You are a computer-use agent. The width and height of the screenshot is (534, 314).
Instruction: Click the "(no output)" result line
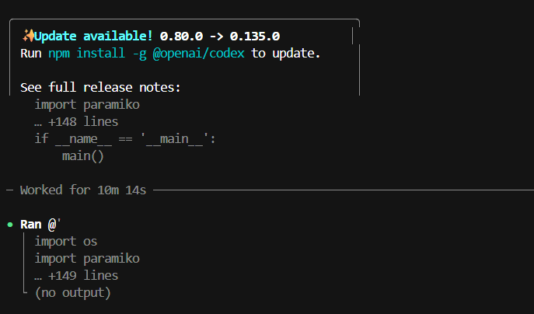tap(73, 293)
